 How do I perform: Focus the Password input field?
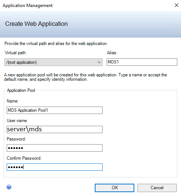coord(54,148)
